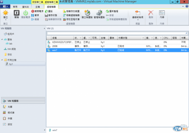Screen dimensions: 189x133
Task: Sort by the CPU column header
Action: (x=167, y=38)
